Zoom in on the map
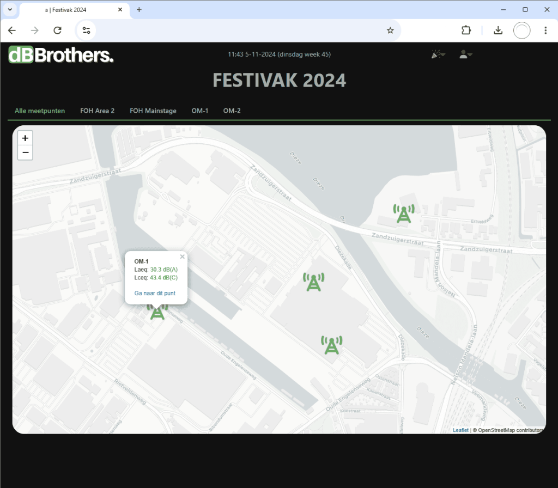This screenshot has width=558, height=488. (25, 138)
